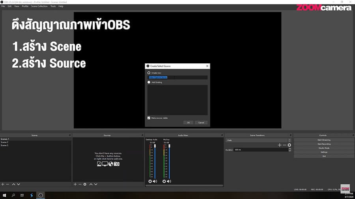
Task: Click the blue app icon on taskbar
Action: pos(32,195)
